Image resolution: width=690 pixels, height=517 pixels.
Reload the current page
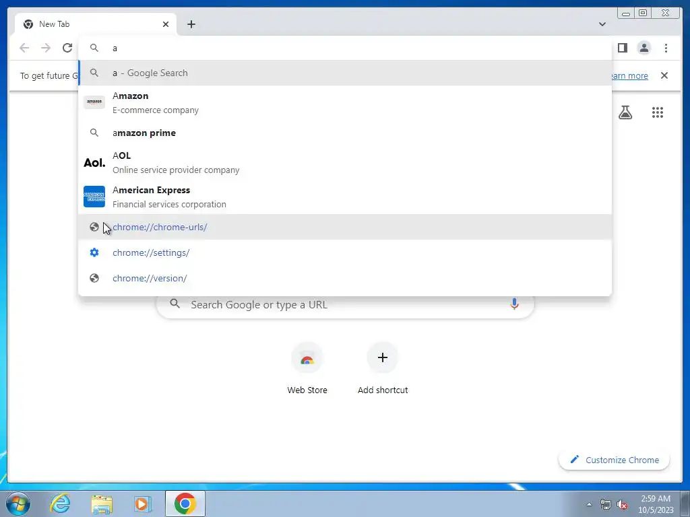point(67,48)
